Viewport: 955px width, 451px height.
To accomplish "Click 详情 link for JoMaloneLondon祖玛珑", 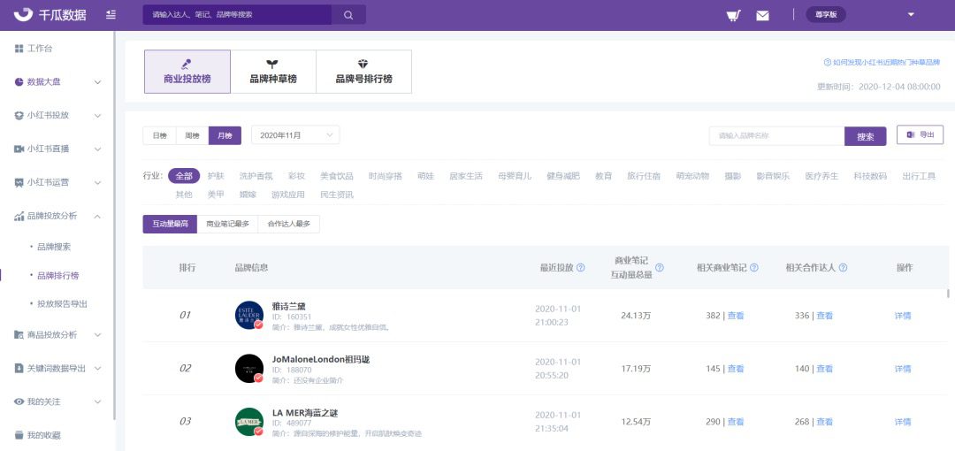I will 903,369.
